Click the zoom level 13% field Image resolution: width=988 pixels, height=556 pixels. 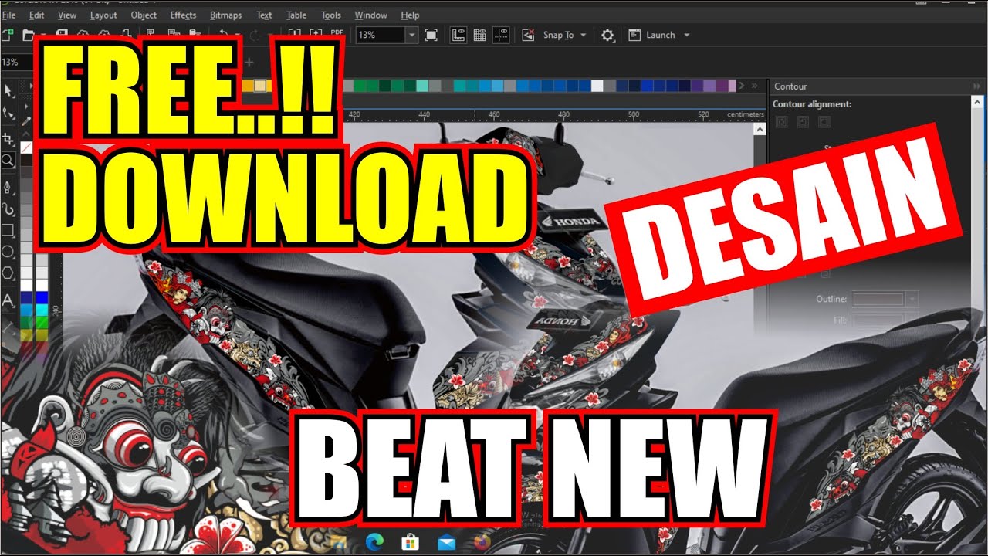click(x=381, y=35)
